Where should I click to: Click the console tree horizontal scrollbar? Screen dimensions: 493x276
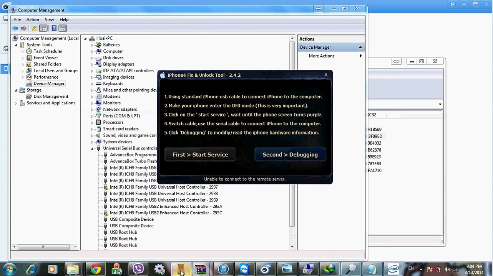click(x=44, y=247)
